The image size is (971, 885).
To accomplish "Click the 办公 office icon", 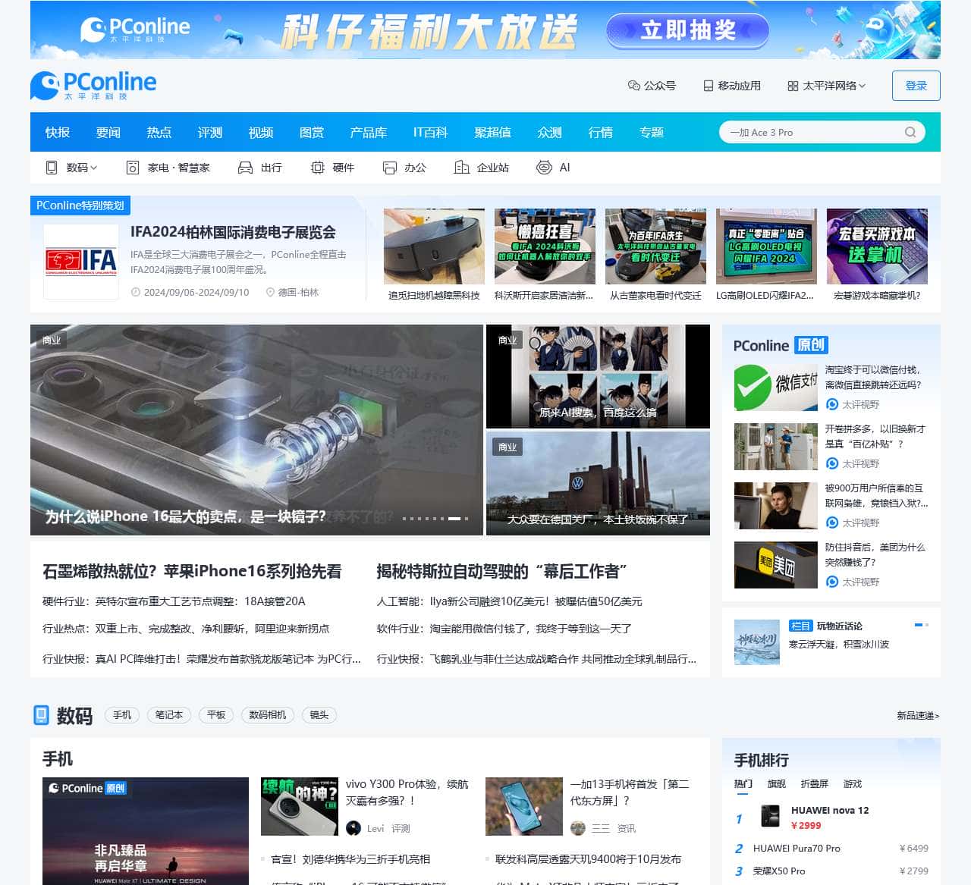I will tap(390, 168).
